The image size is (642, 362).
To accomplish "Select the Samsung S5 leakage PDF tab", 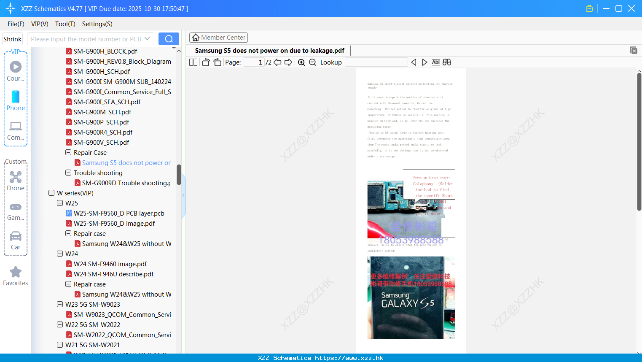I will point(270,51).
